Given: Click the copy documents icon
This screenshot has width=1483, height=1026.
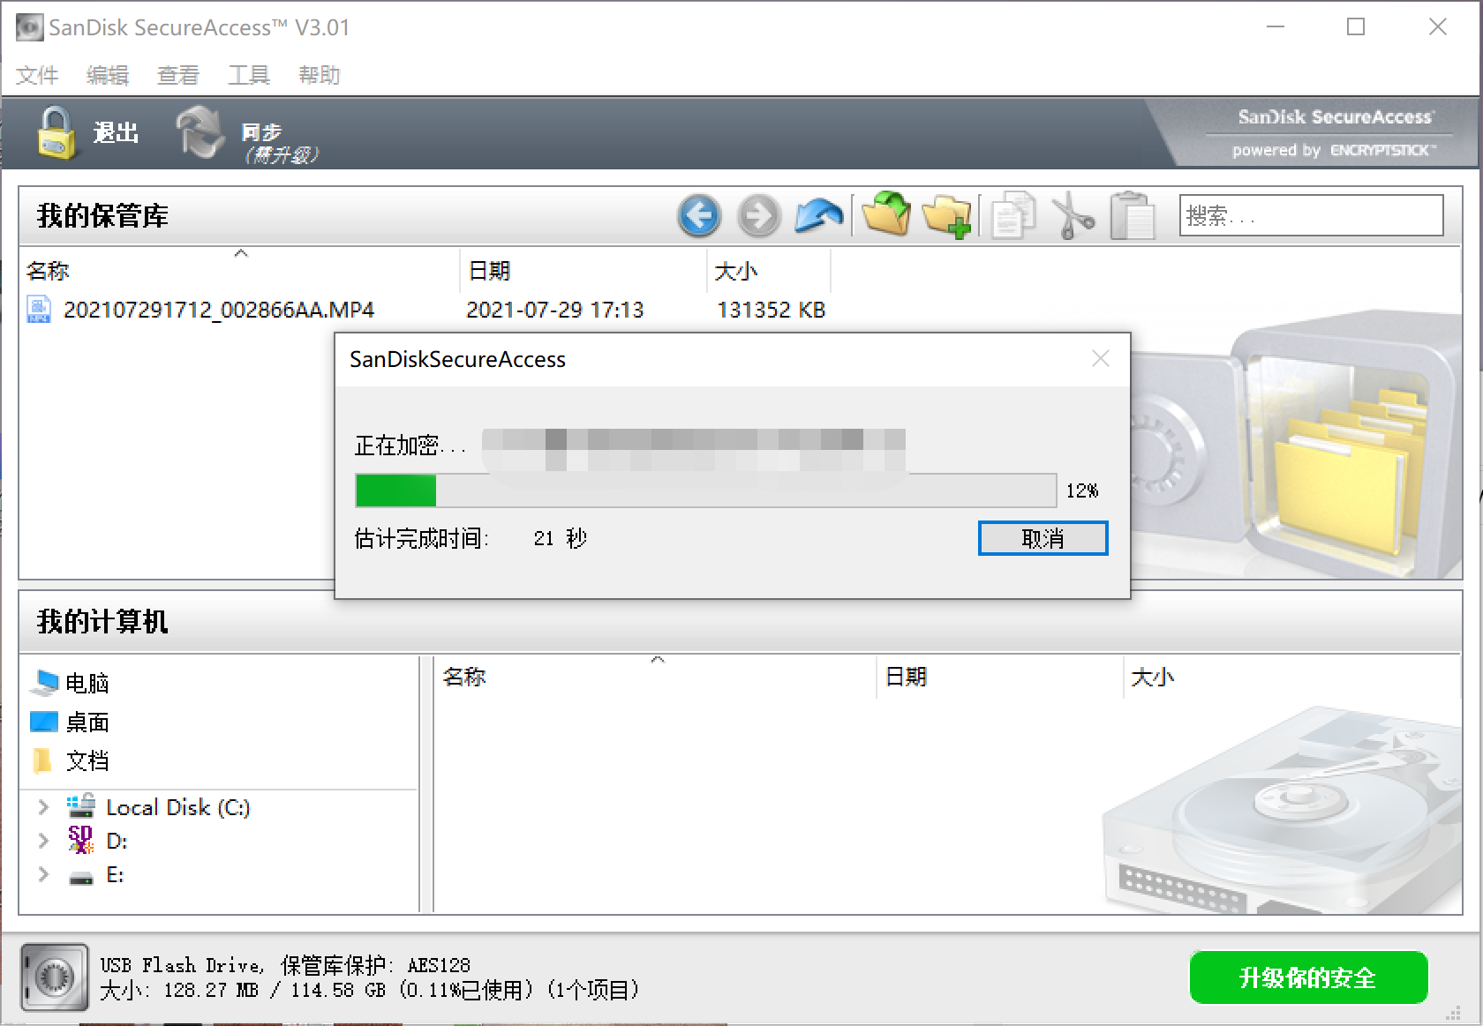Looking at the screenshot, I should click(x=1013, y=215).
